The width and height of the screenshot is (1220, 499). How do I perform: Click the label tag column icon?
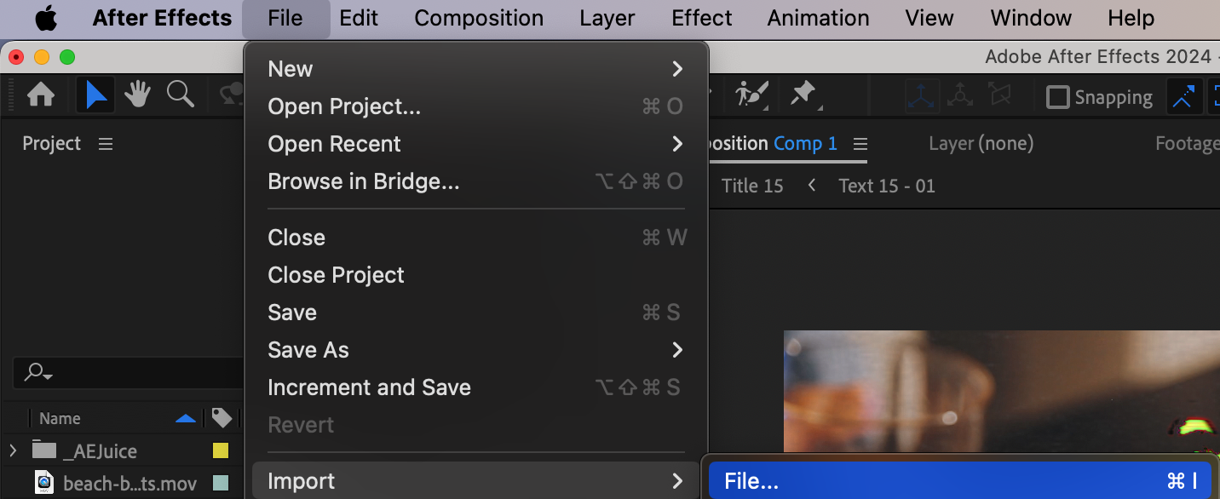pos(222,418)
